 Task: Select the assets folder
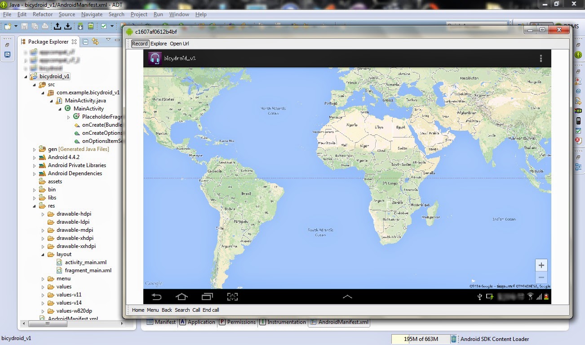click(x=55, y=181)
